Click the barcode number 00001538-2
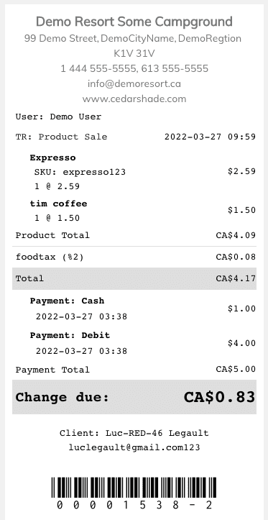This screenshot has height=520, width=268. (x=134, y=505)
